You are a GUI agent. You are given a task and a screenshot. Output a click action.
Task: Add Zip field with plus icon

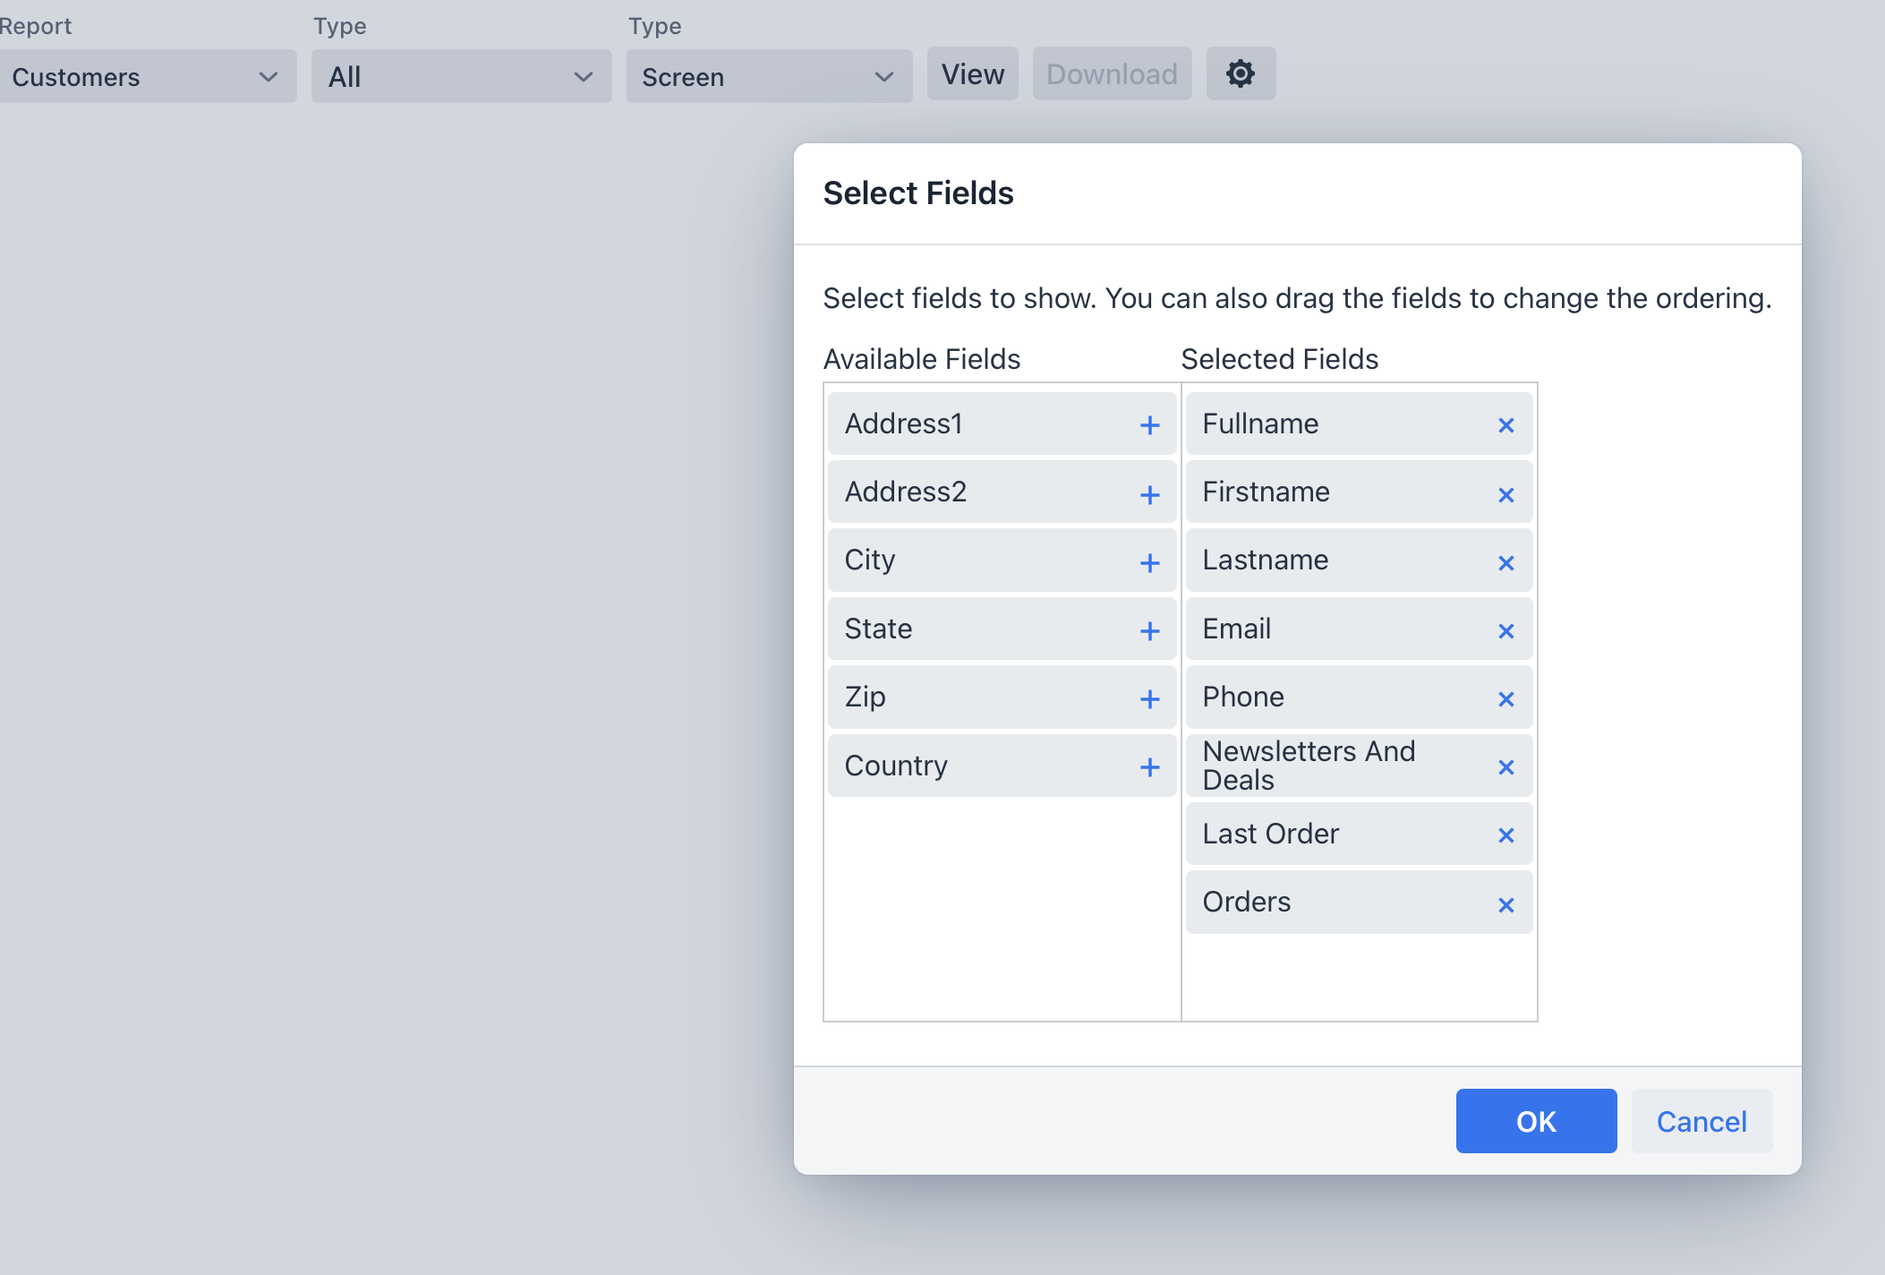[1149, 699]
